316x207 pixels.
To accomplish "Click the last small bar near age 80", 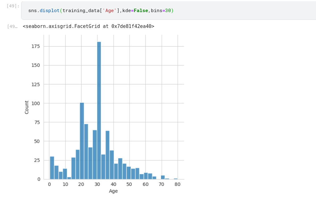I will click(x=176, y=179).
